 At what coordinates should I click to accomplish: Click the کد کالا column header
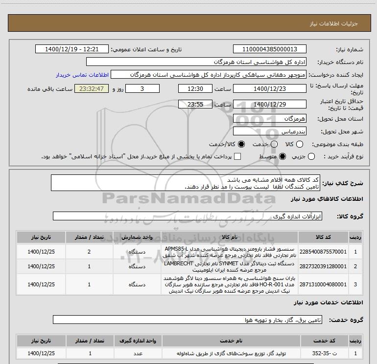[323, 237]
